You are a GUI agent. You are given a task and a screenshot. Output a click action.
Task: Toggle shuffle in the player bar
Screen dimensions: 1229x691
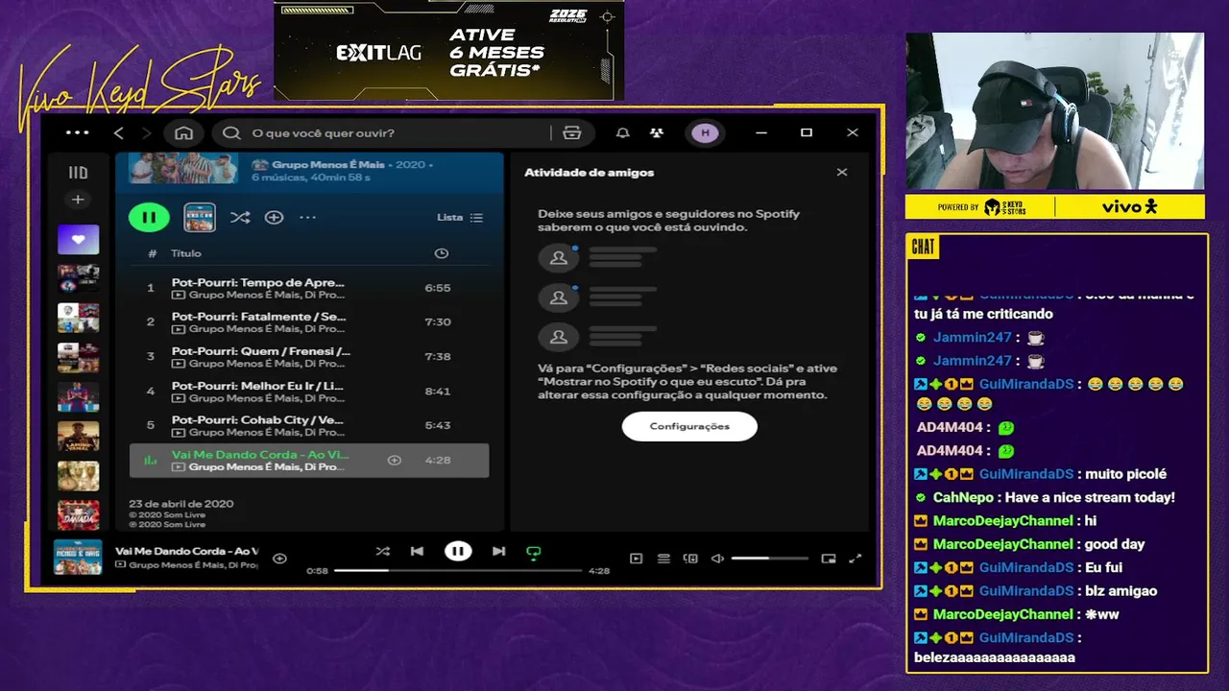pos(382,551)
